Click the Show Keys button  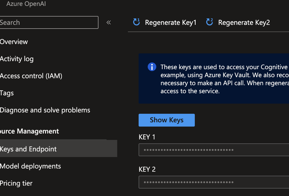coord(167,120)
